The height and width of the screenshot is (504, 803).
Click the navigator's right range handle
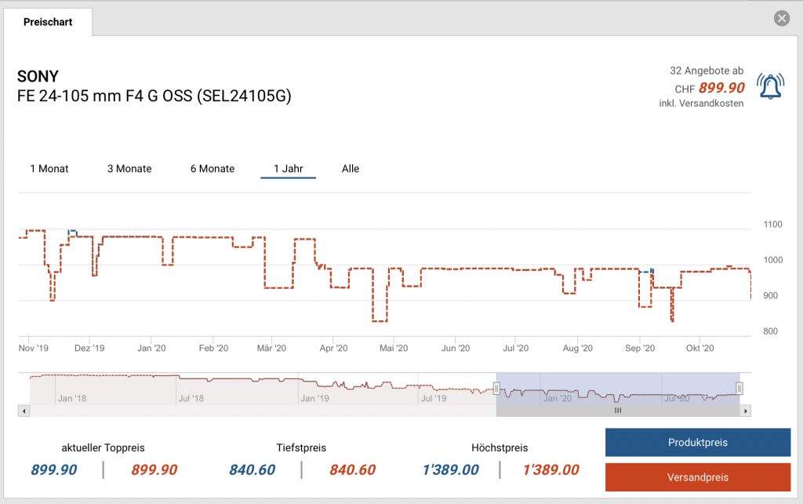(739, 388)
